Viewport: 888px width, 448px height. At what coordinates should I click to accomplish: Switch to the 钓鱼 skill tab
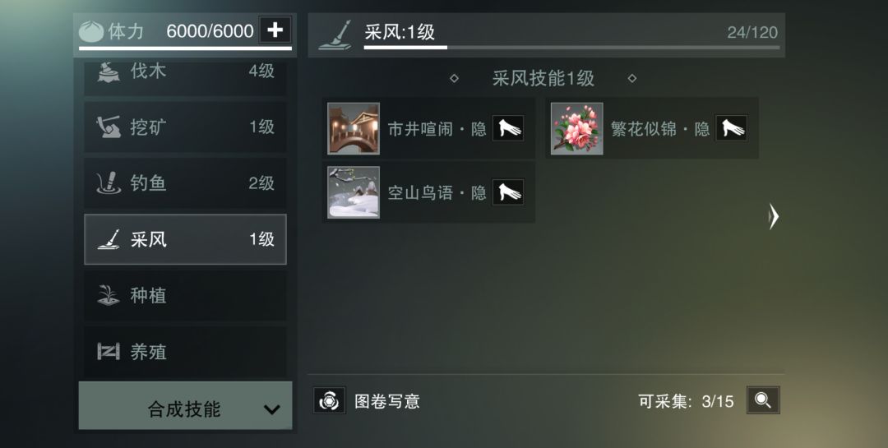185,183
